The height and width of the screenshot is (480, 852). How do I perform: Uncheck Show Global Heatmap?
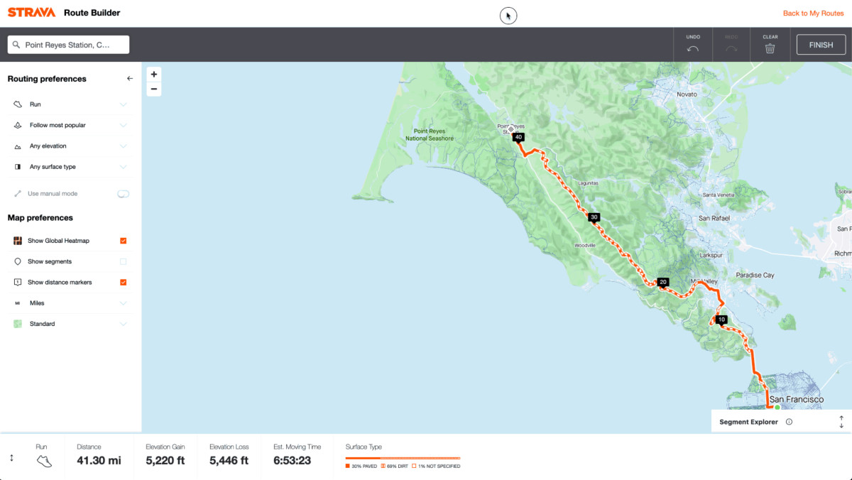tap(124, 241)
